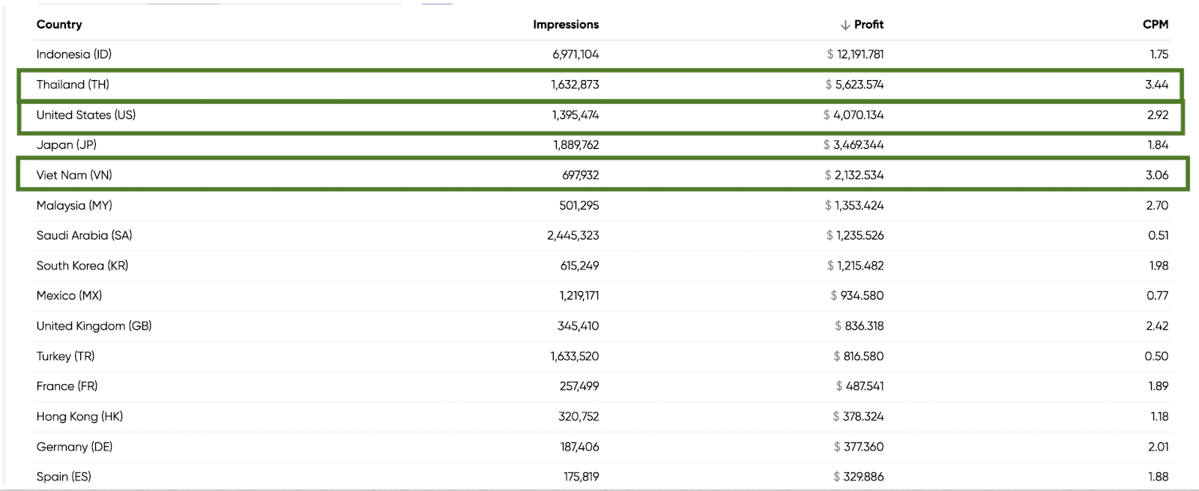Select the Indonesia (ID) row

tap(74, 55)
